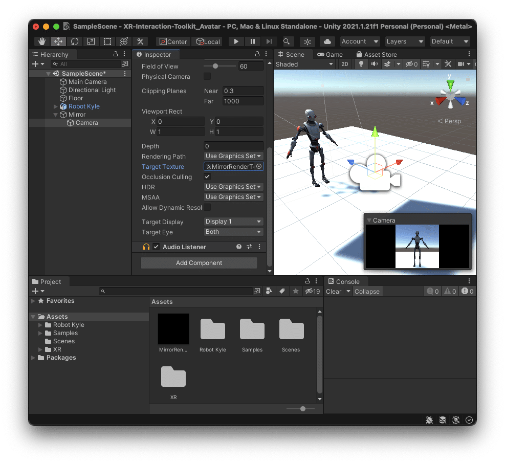This screenshot has width=505, height=463.
Task: Select Main Camera in Hierarchy
Action: (x=87, y=82)
